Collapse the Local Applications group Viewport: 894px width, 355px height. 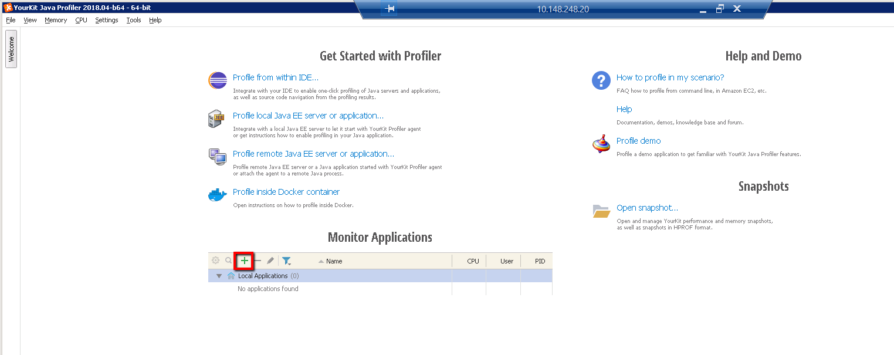click(x=218, y=276)
